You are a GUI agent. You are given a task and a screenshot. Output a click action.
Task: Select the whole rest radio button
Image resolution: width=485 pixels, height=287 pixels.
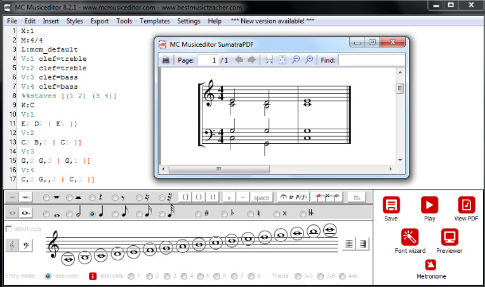46,198
